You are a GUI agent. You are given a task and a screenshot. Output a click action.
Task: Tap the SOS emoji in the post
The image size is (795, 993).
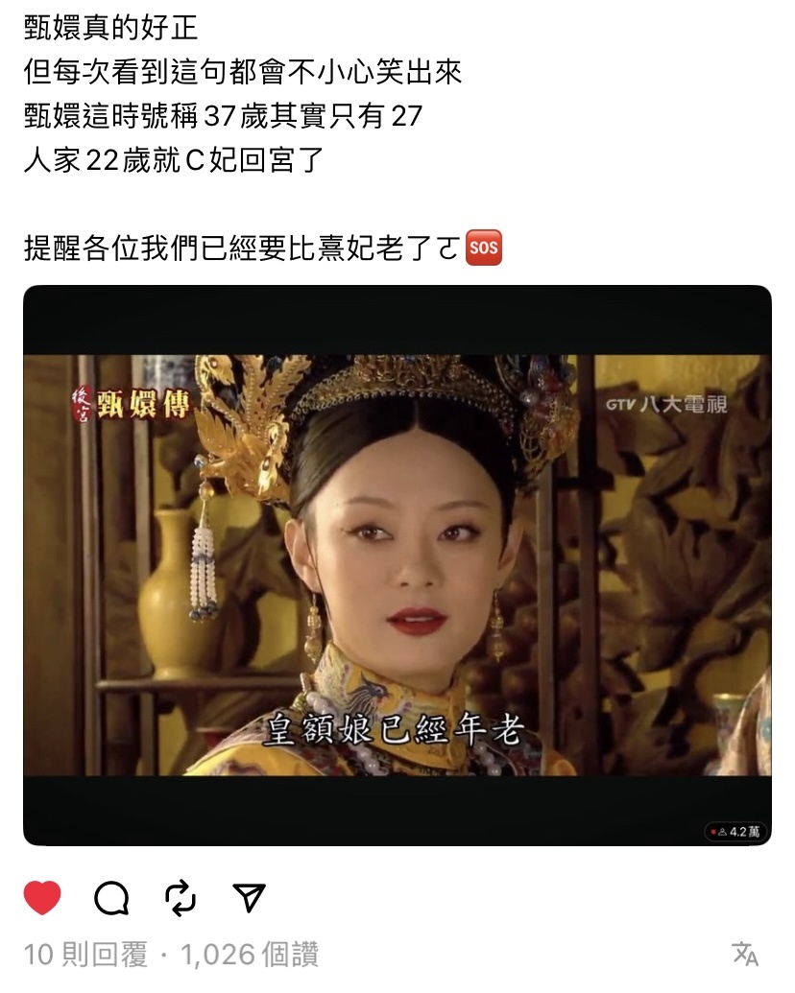[484, 247]
